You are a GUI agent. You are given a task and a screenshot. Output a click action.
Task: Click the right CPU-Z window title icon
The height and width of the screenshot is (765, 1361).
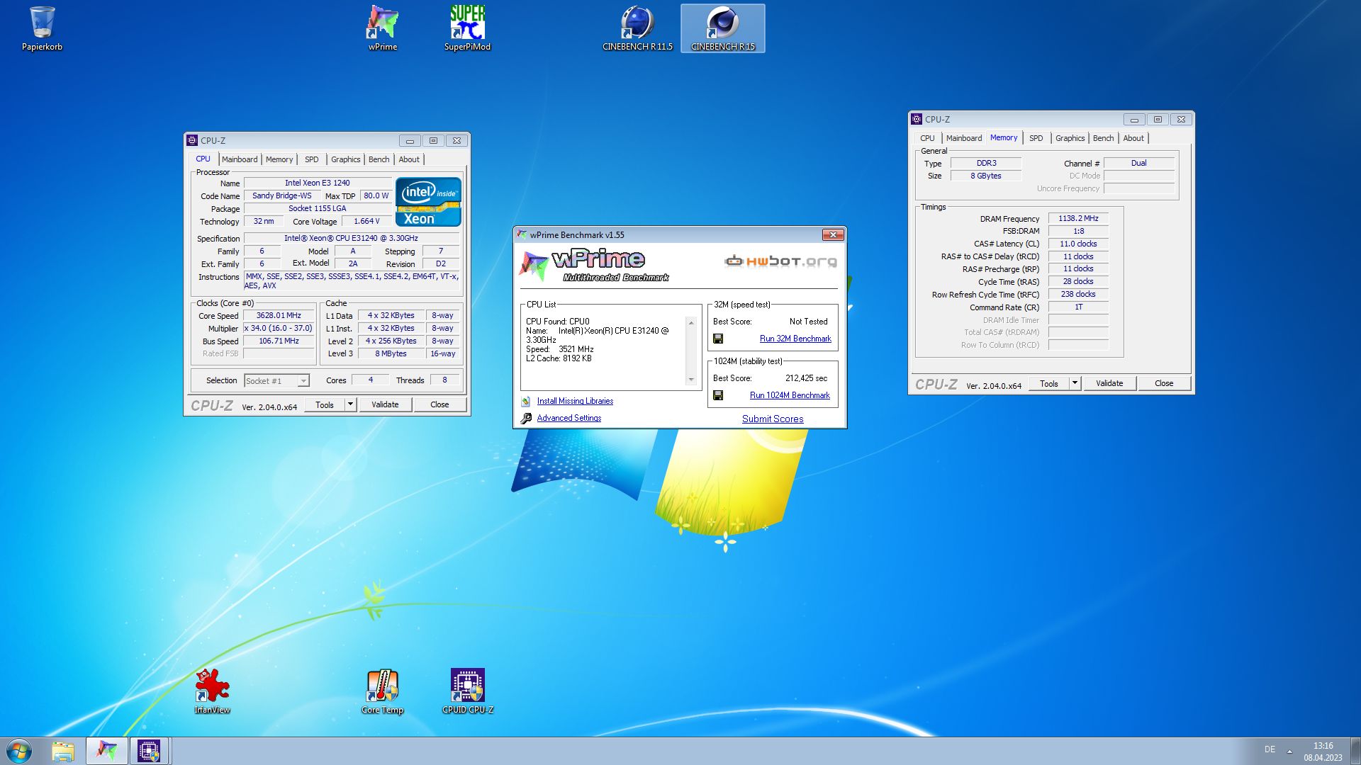pos(917,120)
